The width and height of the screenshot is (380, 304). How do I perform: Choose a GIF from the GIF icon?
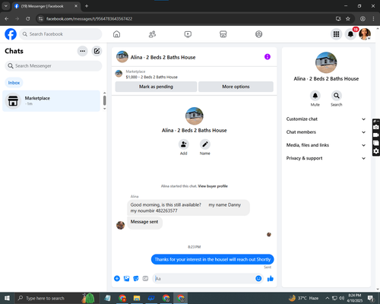[x=145, y=279]
